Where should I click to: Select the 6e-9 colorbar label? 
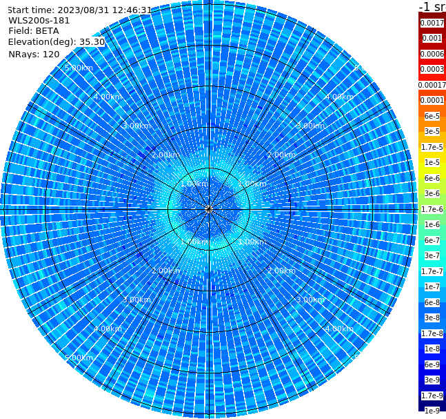(432, 364)
